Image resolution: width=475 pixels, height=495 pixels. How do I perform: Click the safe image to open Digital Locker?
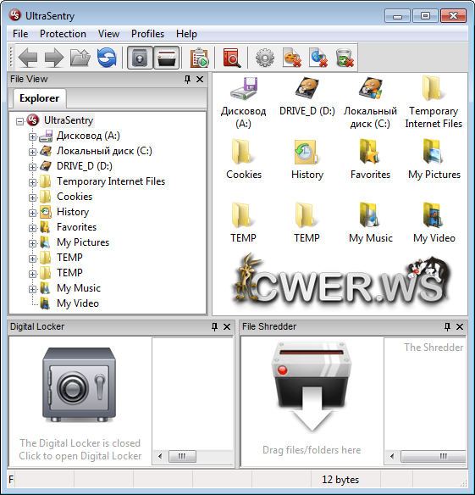(x=80, y=385)
